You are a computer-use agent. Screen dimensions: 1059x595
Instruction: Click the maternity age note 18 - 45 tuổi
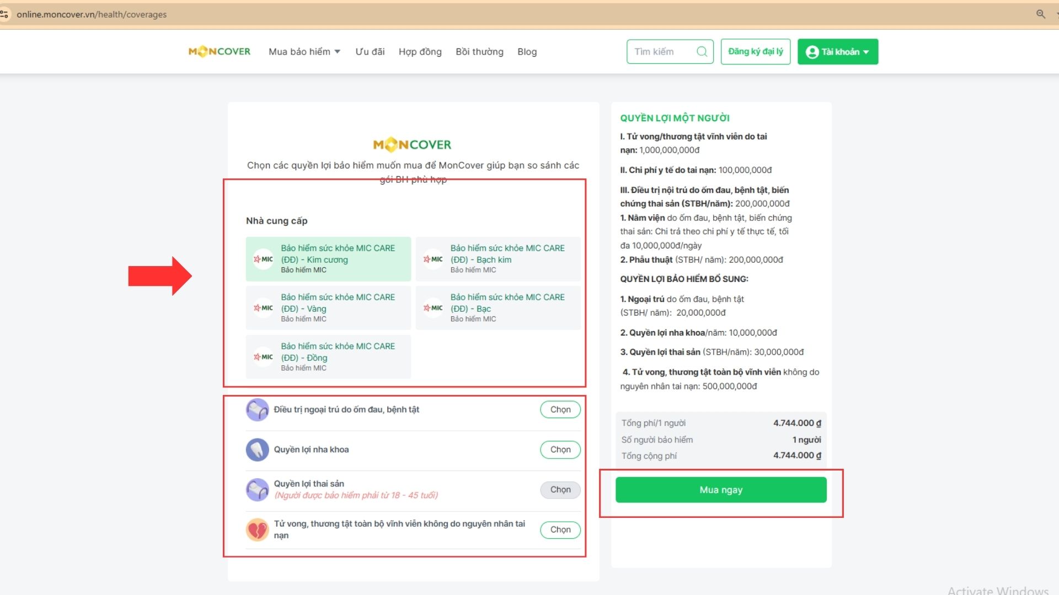356,495
